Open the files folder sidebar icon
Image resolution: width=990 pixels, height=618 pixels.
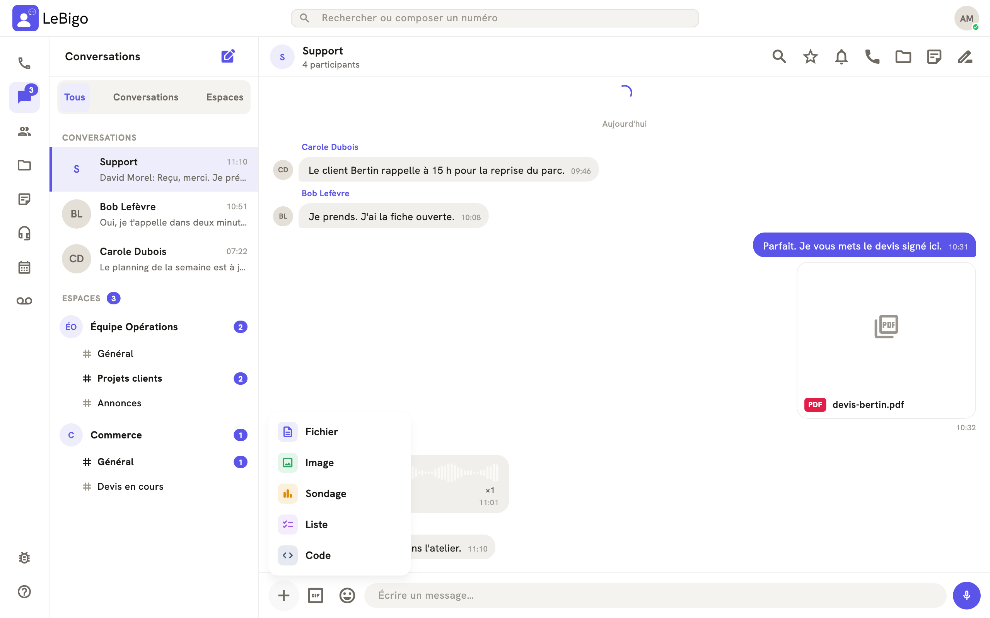tap(24, 165)
